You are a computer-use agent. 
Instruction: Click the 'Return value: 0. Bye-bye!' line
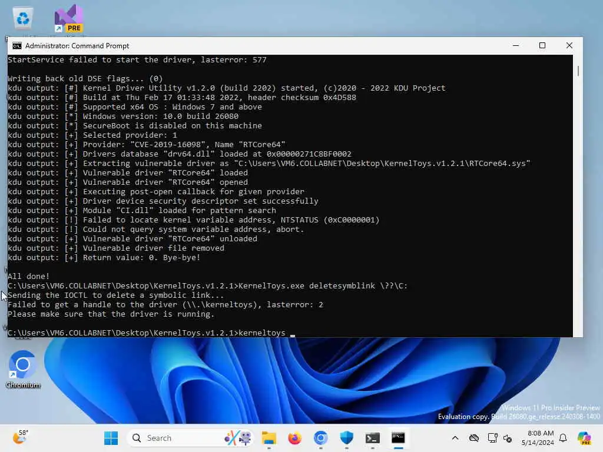[x=104, y=258]
